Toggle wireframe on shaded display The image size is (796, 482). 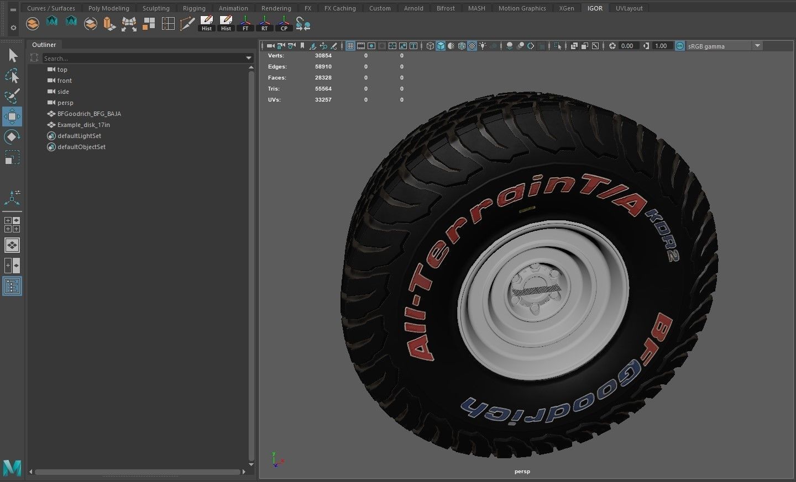click(461, 46)
